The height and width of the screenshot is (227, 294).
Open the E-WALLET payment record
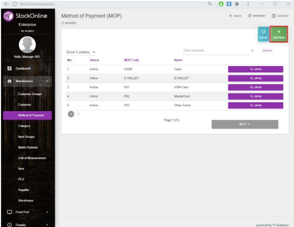click(x=255, y=78)
